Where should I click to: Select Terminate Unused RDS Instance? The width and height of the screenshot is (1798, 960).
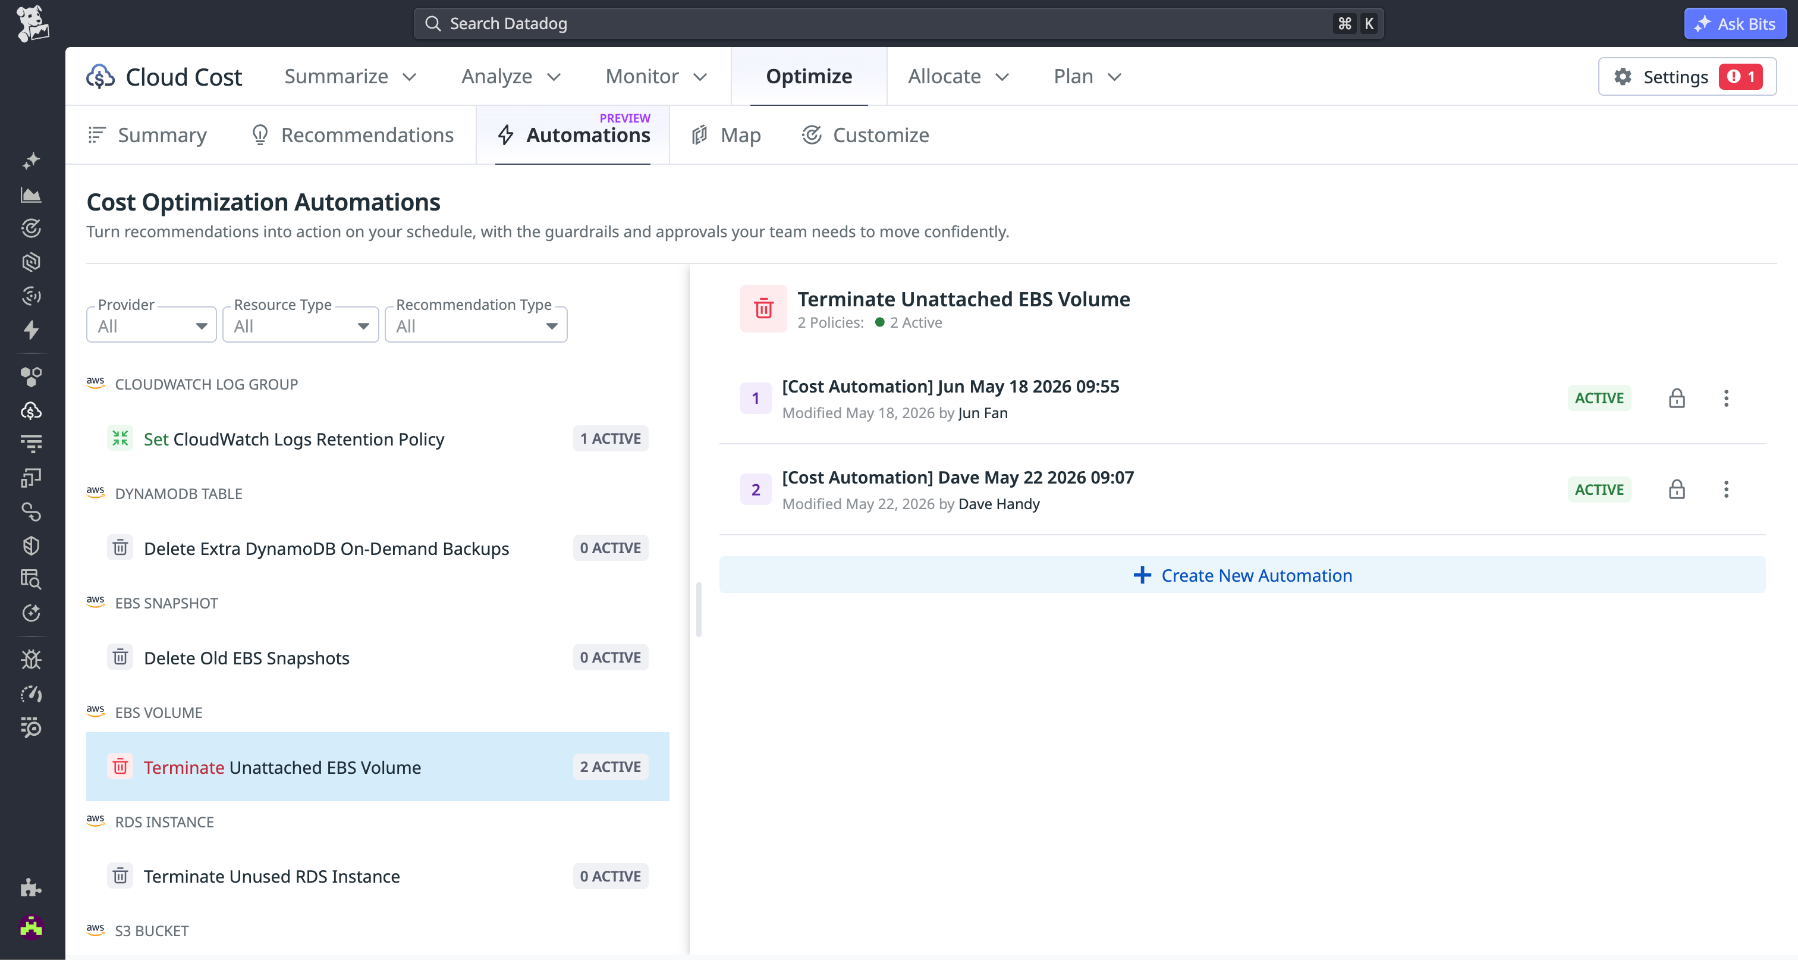[378, 876]
